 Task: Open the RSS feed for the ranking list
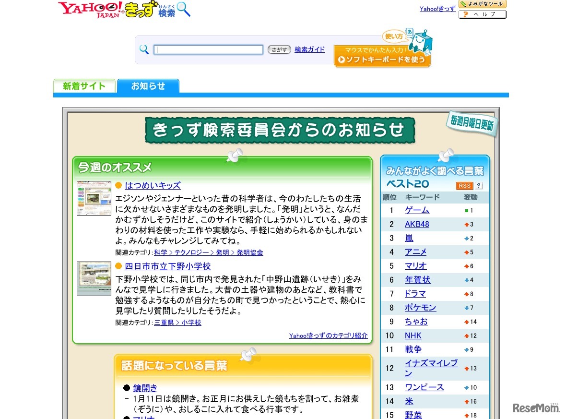(465, 185)
